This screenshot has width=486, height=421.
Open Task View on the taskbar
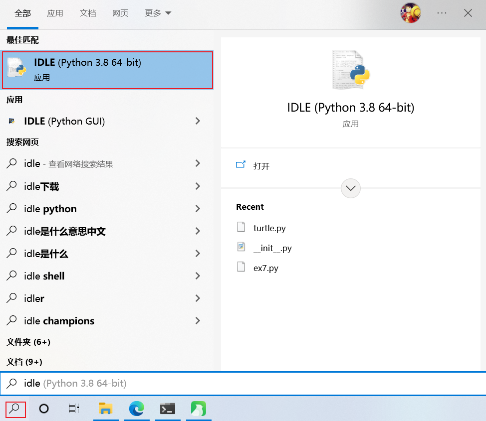pyautogui.click(x=74, y=409)
